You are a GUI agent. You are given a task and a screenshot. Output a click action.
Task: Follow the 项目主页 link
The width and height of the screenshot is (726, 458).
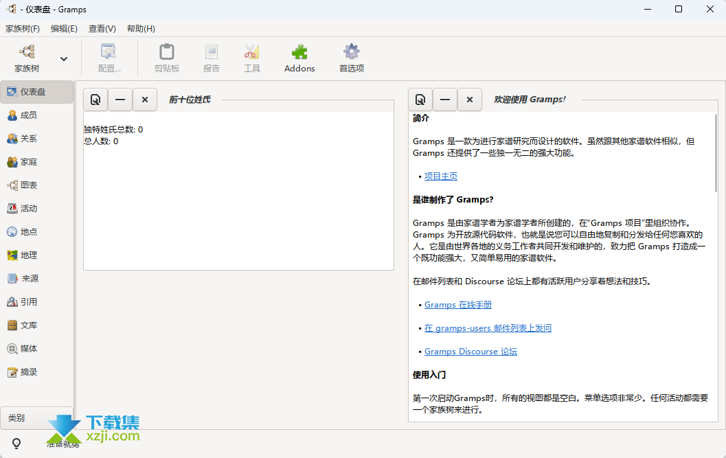point(441,176)
